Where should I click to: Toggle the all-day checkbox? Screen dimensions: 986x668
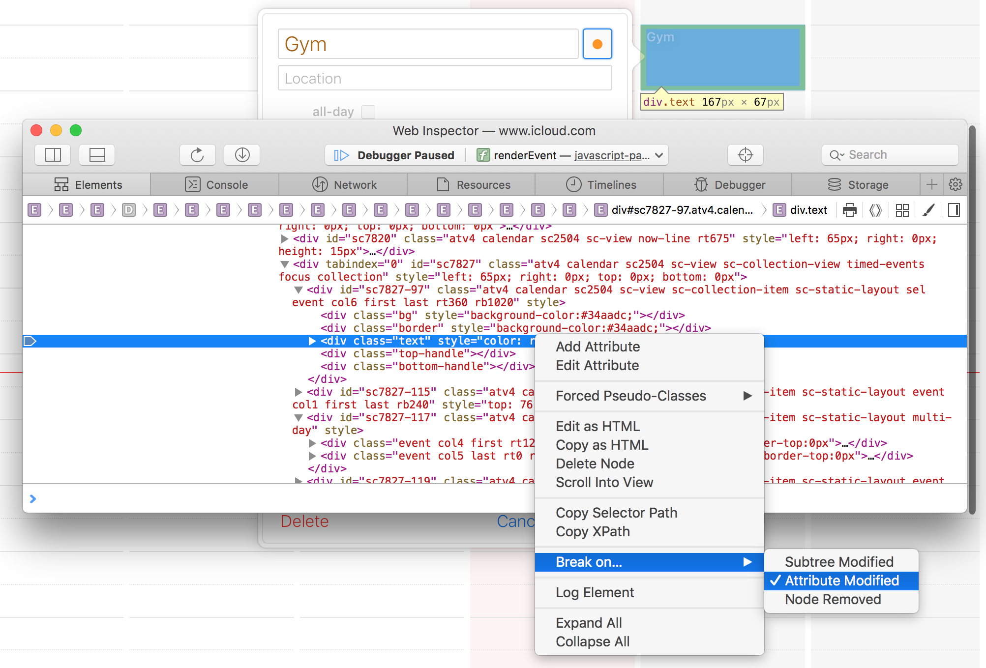[x=368, y=112]
